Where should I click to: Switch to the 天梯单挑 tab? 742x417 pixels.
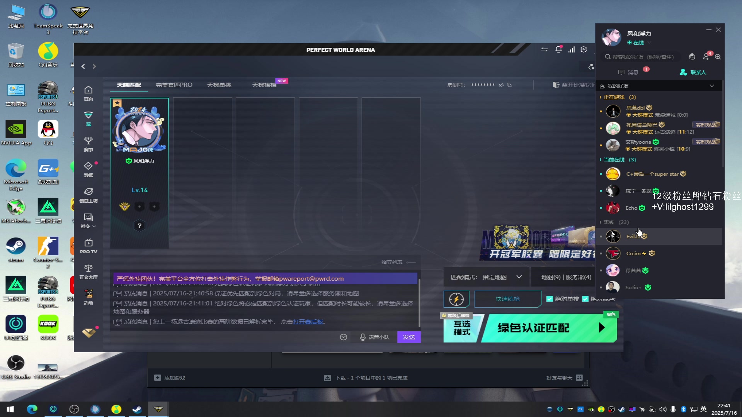pos(219,85)
